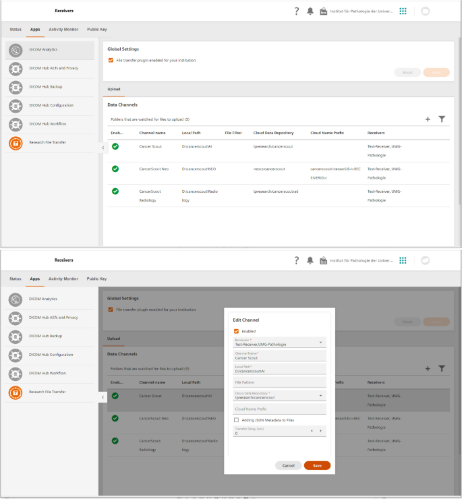This screenshot has width=462, height=499.
Task: Open the Receivers dropdown in Edit Channel dialog
Action: click(x=320, y=343)
